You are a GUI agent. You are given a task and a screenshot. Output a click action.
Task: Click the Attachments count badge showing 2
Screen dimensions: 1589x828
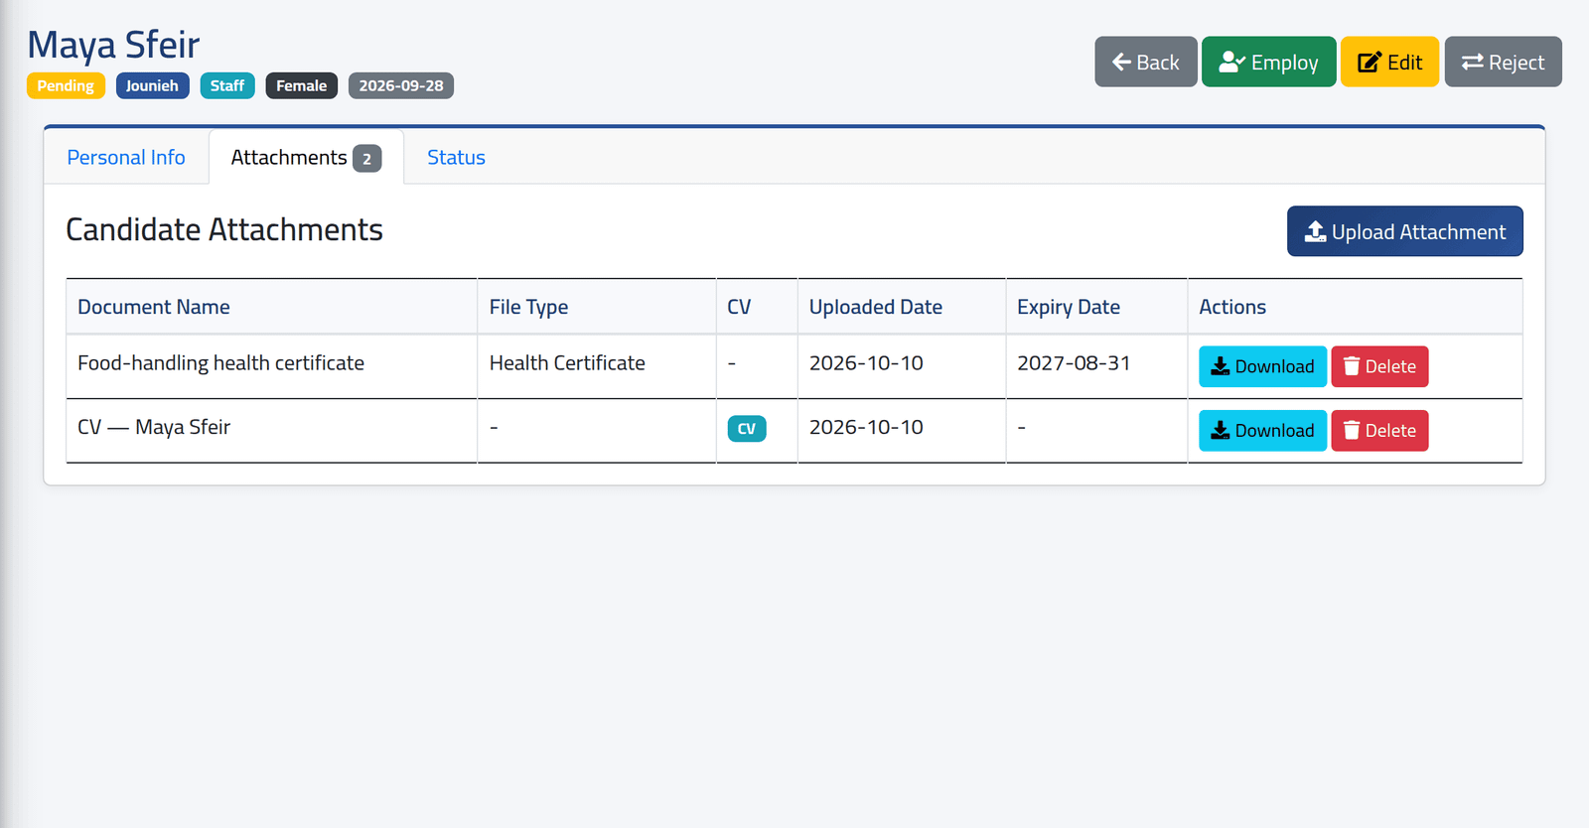366,159
